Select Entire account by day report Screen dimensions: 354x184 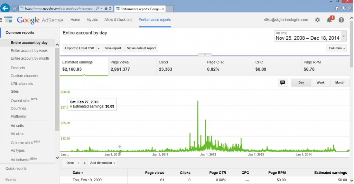tap(29, 42)
